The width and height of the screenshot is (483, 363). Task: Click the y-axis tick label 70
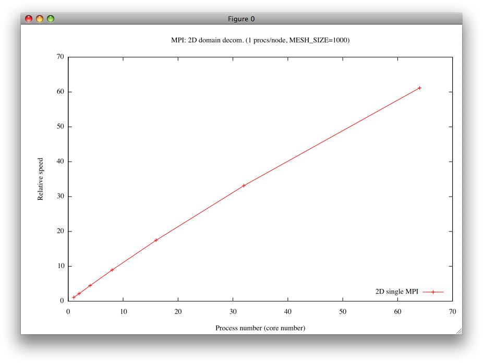click(x=60, y=57)
